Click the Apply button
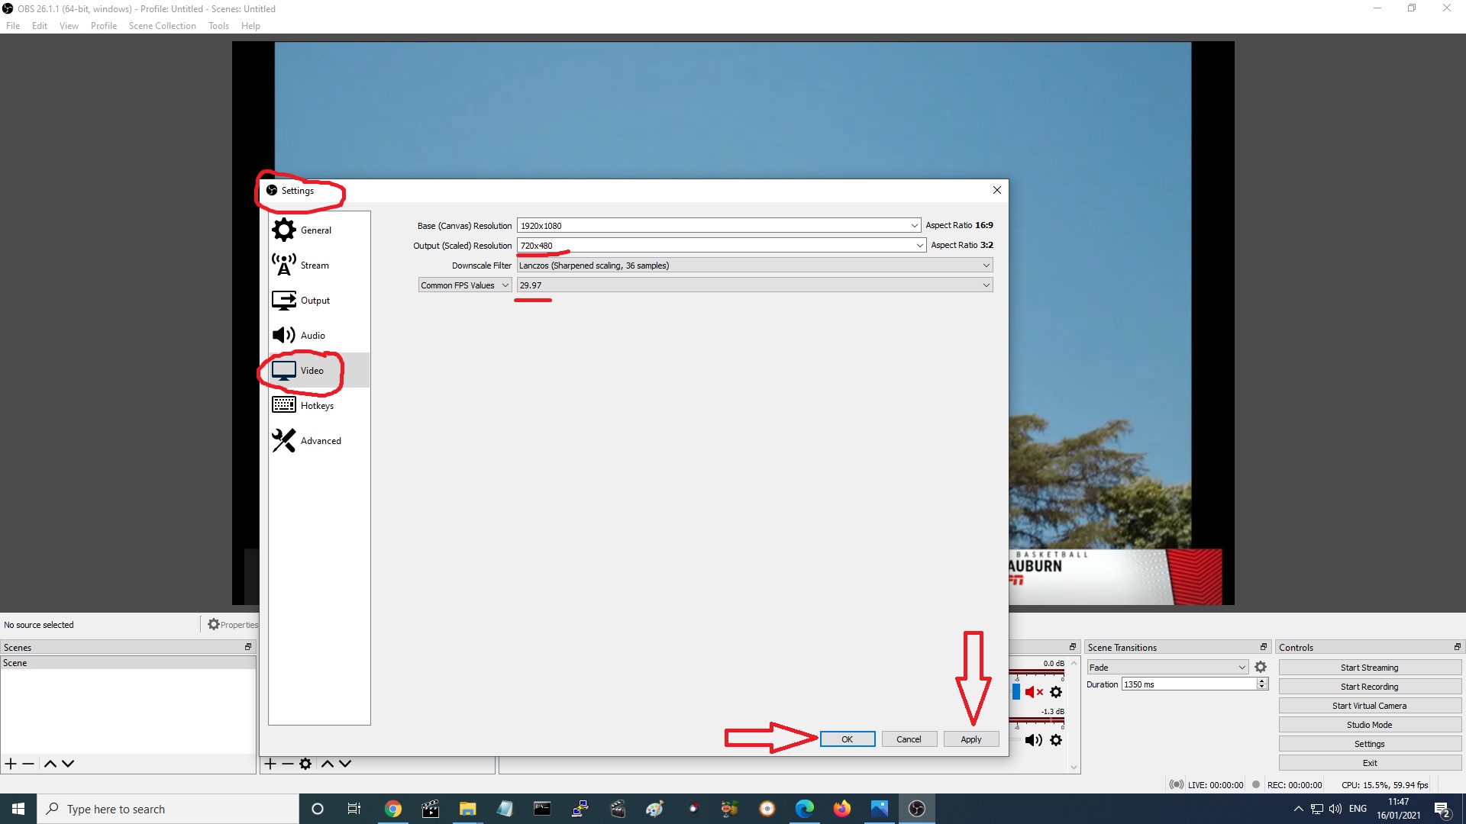Image resolution: width=1466 pixels, height=824 pixels. (970, 739)
